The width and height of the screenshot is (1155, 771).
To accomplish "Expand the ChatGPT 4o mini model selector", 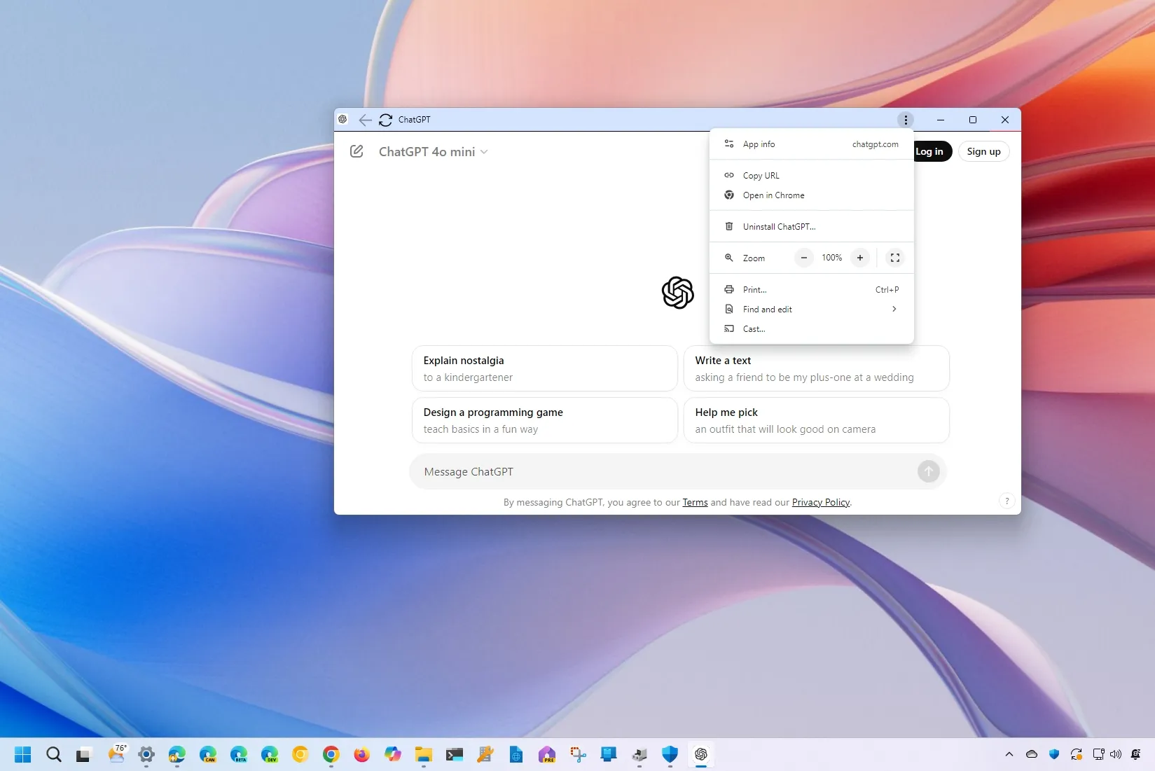I will [433, 152].
